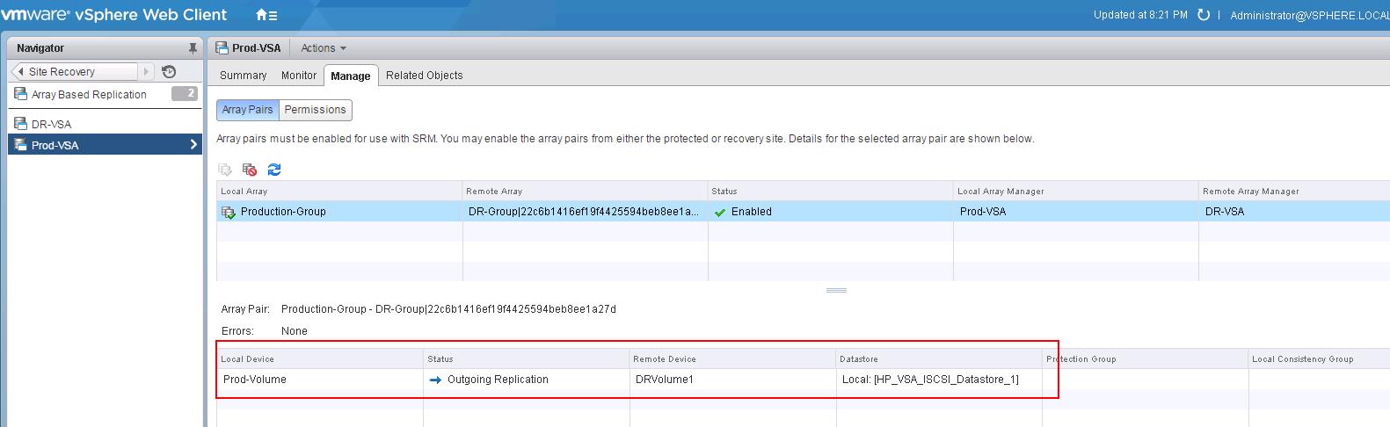Click the count badge showing 2

[185, 93]
